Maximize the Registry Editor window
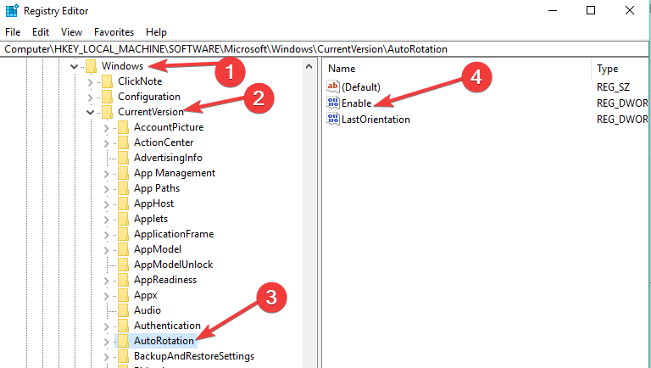Image resolution: width=651 pixels, height=368 pixels. (591, 10)
